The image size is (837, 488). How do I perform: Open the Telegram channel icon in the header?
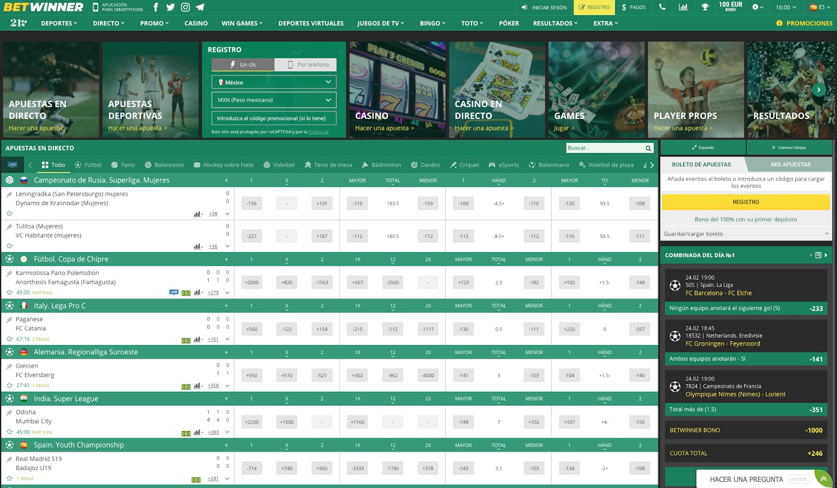click(201, 7)
